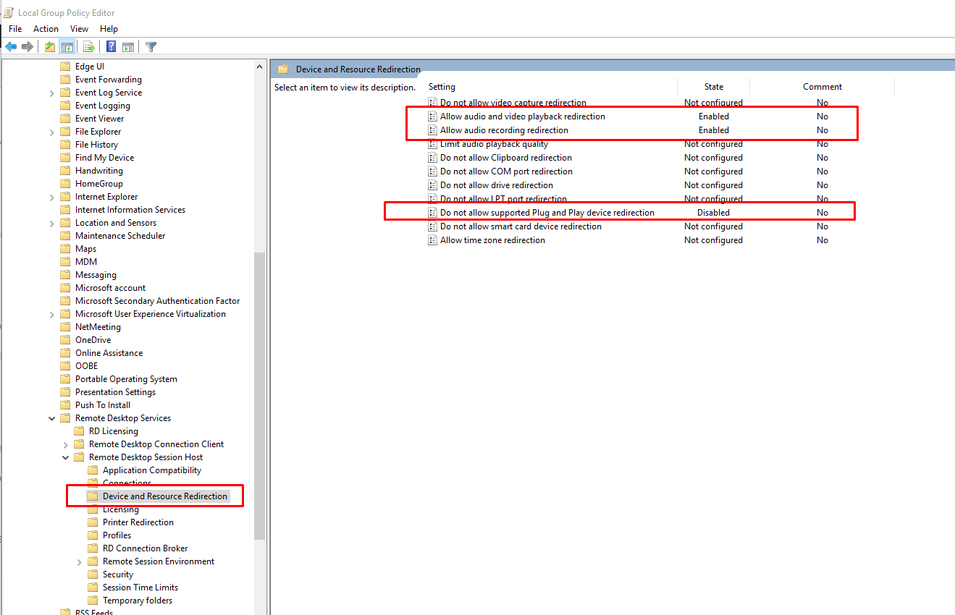Click policy icon of Allow time zone redirection
Screen dimensions: 955x615
[433, 240]
